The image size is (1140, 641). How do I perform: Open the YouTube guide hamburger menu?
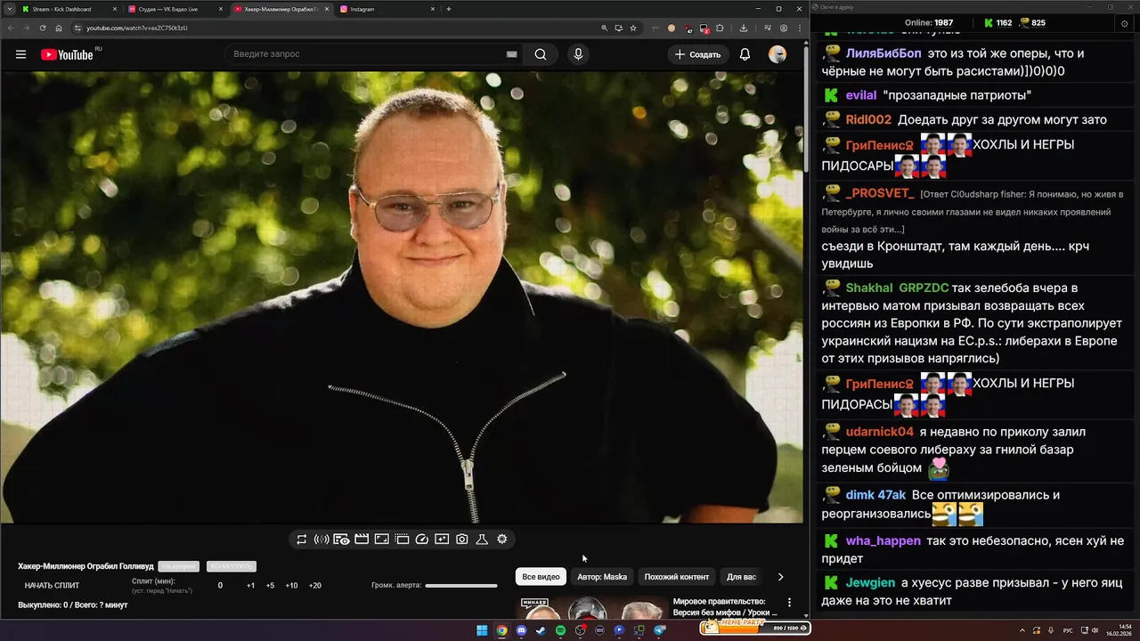20,54
